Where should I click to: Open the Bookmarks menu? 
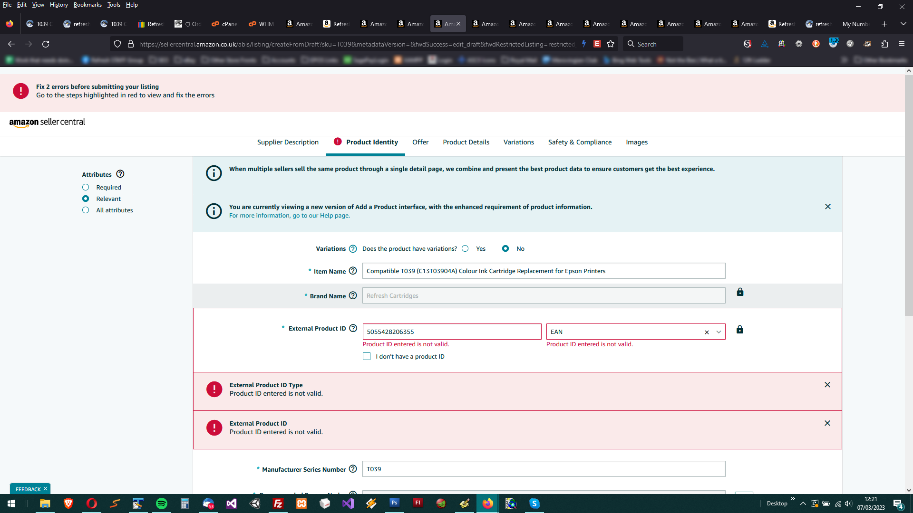87,5
